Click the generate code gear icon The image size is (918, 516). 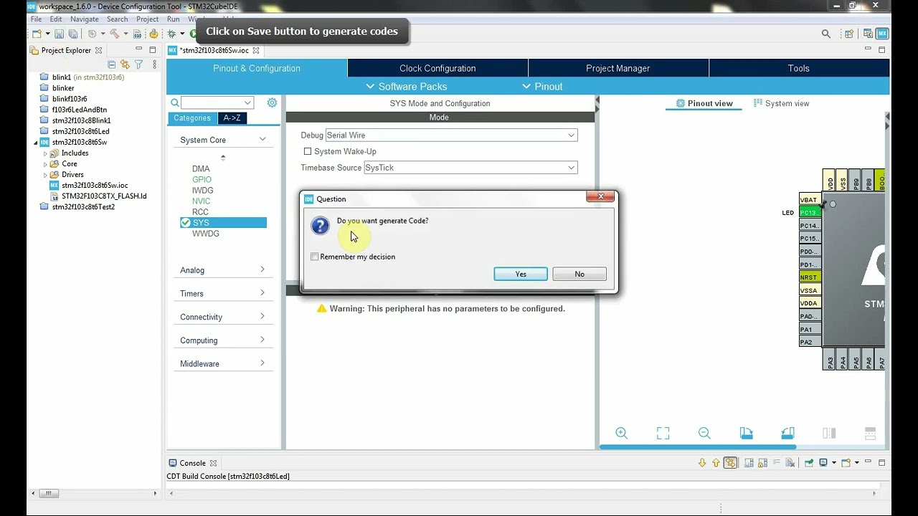tap(153, 34)
